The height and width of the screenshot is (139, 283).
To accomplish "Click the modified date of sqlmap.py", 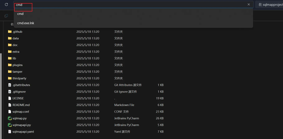I will 88,118.
